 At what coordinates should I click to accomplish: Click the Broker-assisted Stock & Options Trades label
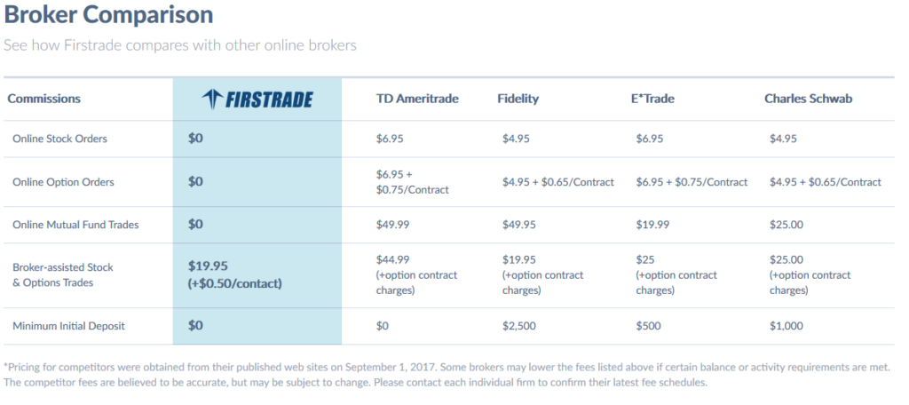[63, 274]
